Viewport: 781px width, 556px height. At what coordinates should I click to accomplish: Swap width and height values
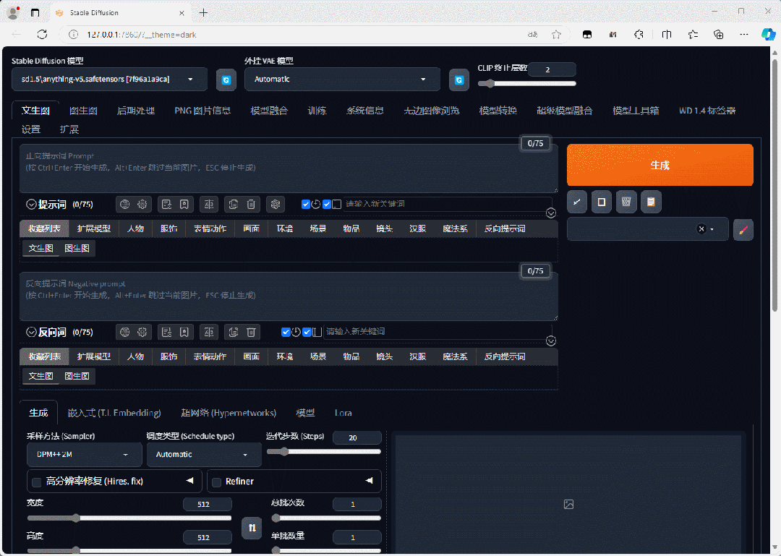(252, 528)
